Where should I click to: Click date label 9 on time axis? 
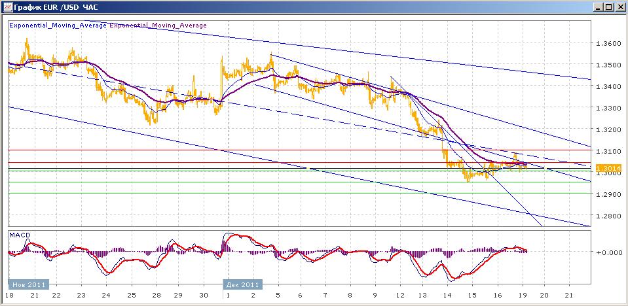click(x=375, y=295)
